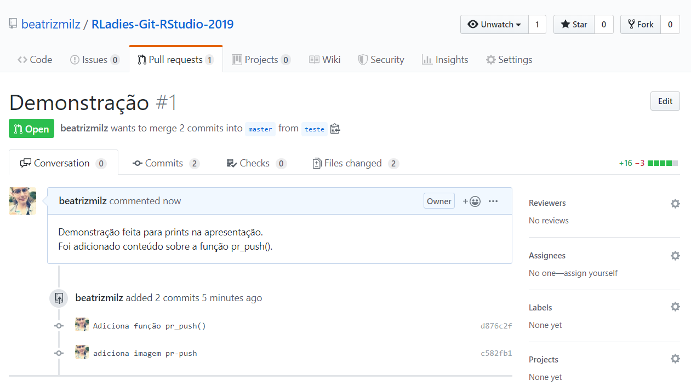Open the comment's three-dot options menu
Image resolution: width=691 pixels, height=386 pixels.
pos(493,201)
